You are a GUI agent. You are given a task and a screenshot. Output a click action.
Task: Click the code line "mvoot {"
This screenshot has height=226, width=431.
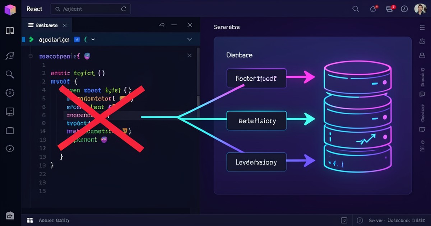64,81
